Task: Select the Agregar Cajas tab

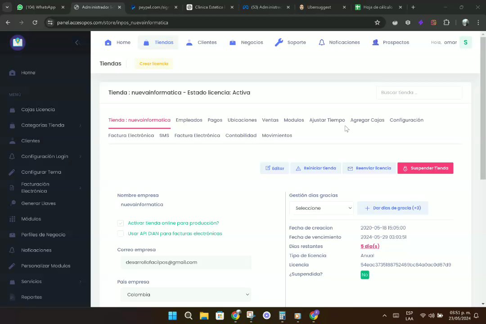Action: [x=367, y=120]
